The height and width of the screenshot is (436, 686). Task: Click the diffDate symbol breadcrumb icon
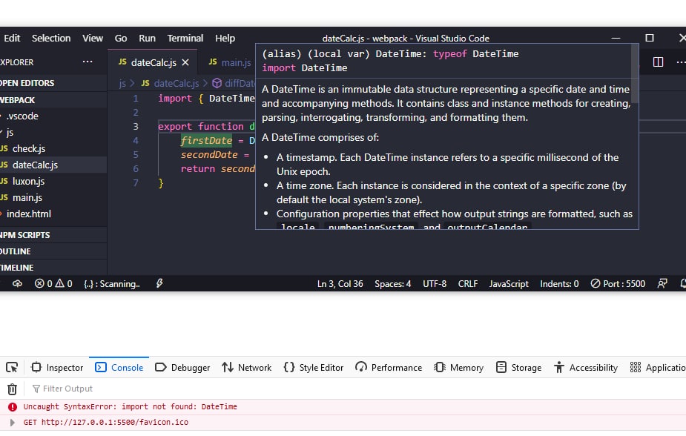click(x=217, y=83)
